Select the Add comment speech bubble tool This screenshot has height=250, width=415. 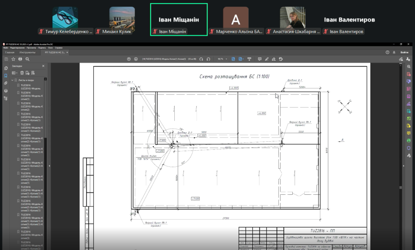click(x=260, y=59)
